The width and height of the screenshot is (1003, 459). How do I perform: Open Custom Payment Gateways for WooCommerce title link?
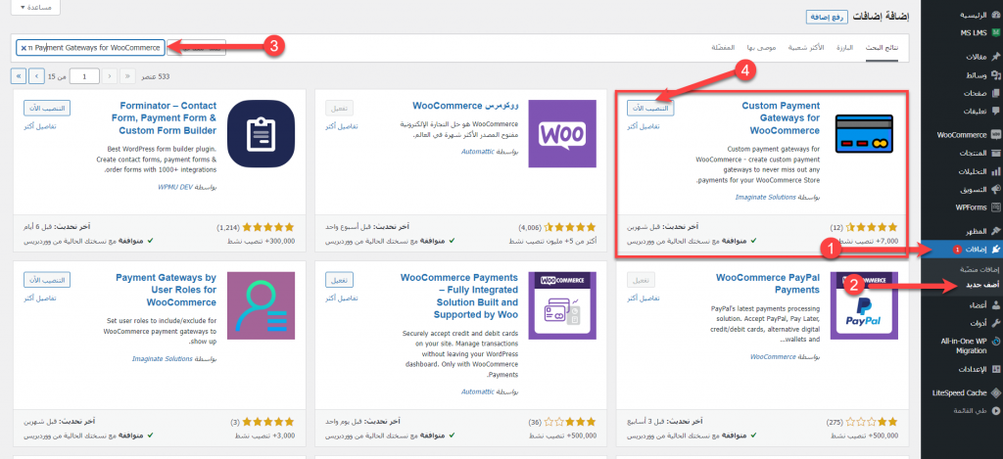pyautogui.click(x=781, y=118)
